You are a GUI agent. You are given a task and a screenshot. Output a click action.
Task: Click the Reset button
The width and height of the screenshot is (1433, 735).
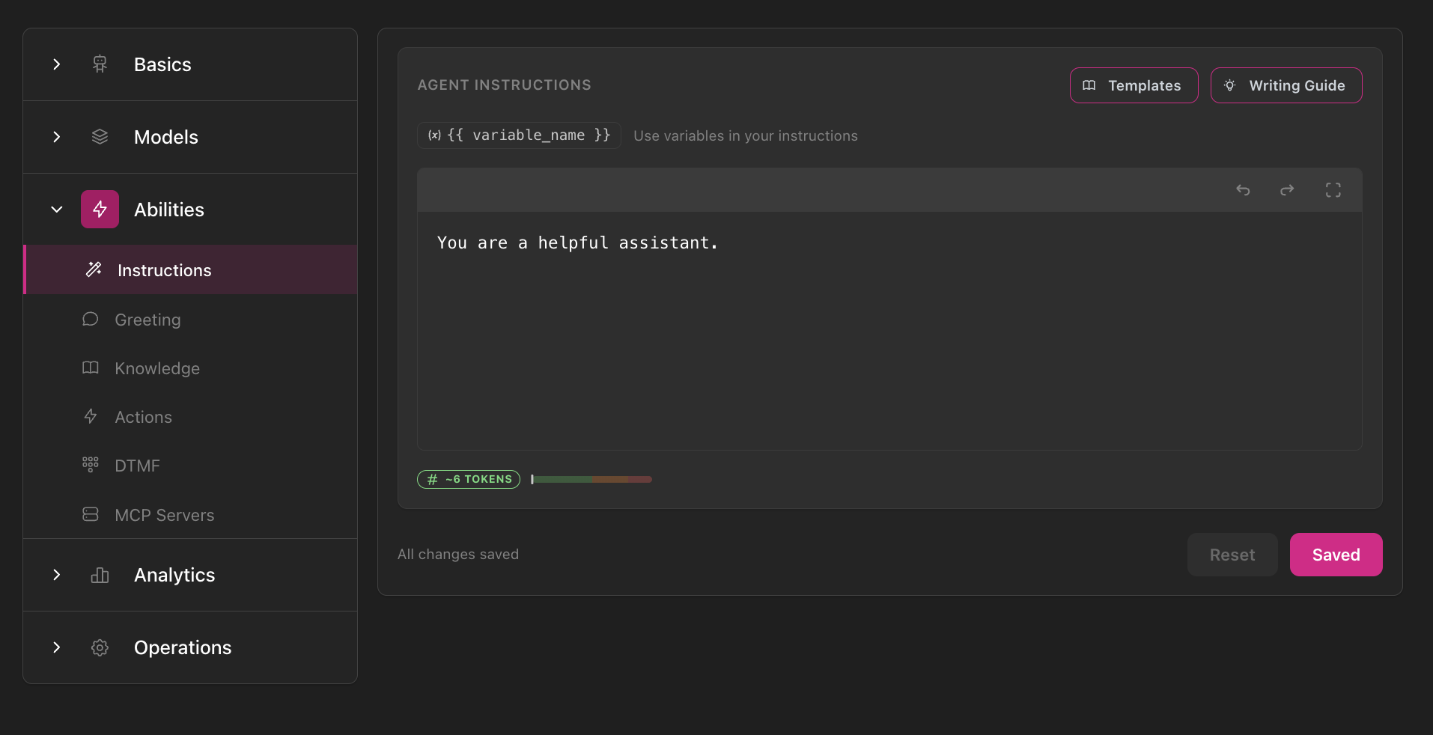pos(1232,555)
